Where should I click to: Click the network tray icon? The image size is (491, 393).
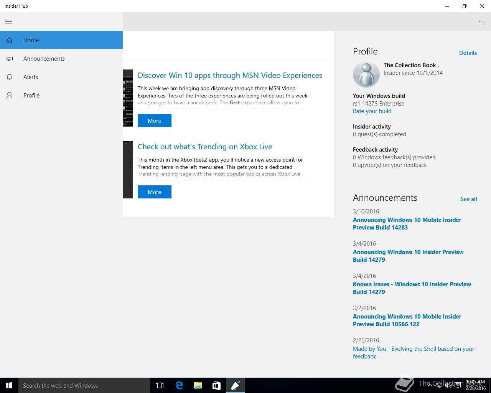click(x=439, y=385)
